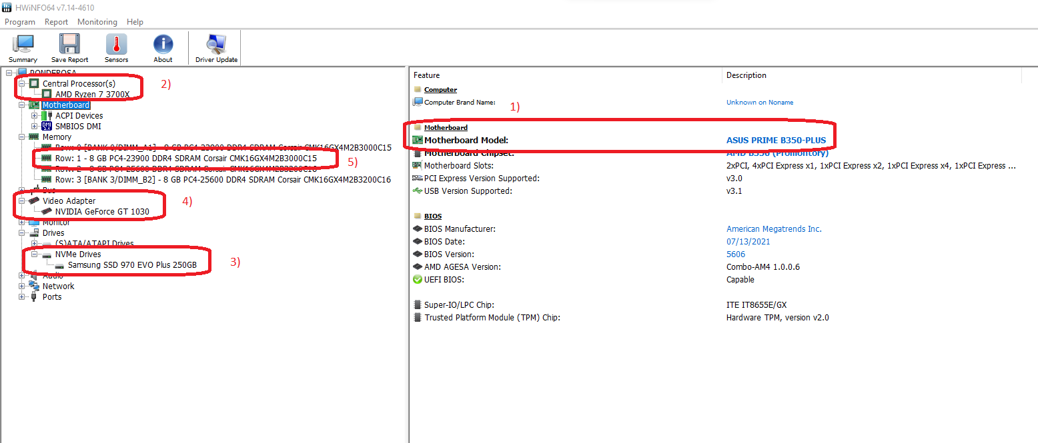
Task: Select the Motherboard tree node
Action: pos(65,105)
